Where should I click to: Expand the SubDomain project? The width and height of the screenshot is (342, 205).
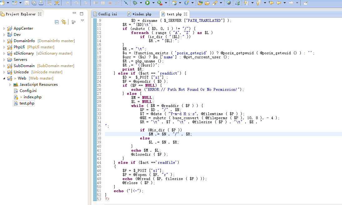(4, 66)
